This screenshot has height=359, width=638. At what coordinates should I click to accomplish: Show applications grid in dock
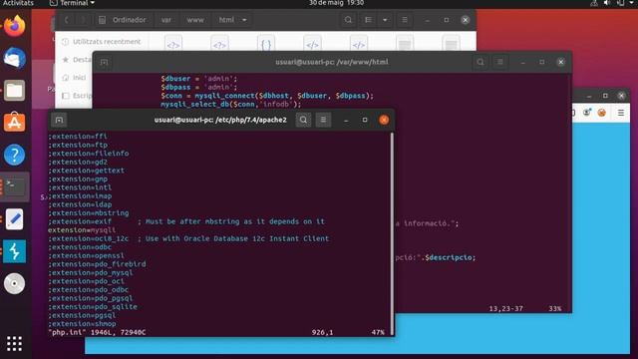[14, 343]
